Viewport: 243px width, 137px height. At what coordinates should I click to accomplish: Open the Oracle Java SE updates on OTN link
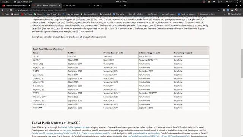[x=71, y=134]
